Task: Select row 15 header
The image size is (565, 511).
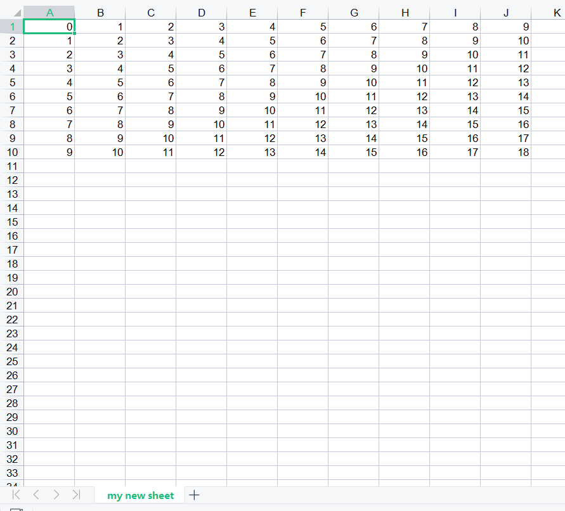Action: point(12,222)
